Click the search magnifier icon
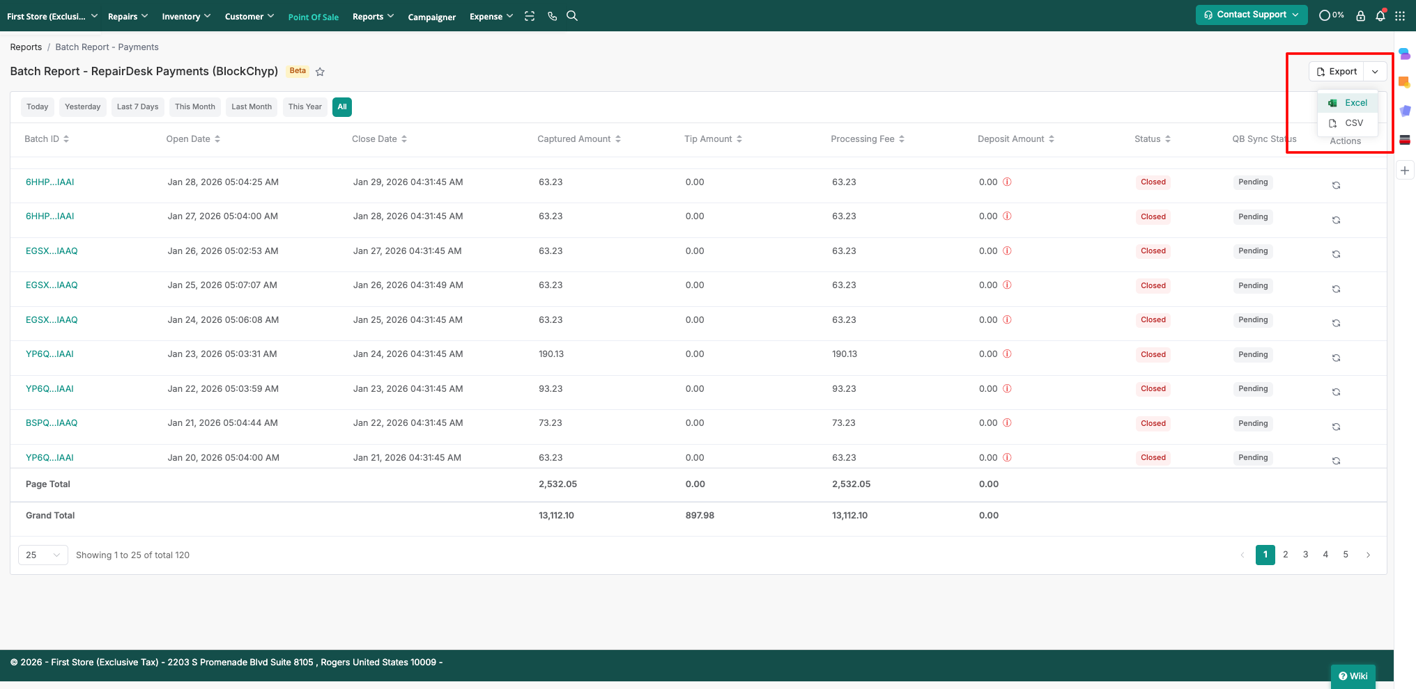The height and width of the screenshot is (689, 1416). [x=572, y=16]
